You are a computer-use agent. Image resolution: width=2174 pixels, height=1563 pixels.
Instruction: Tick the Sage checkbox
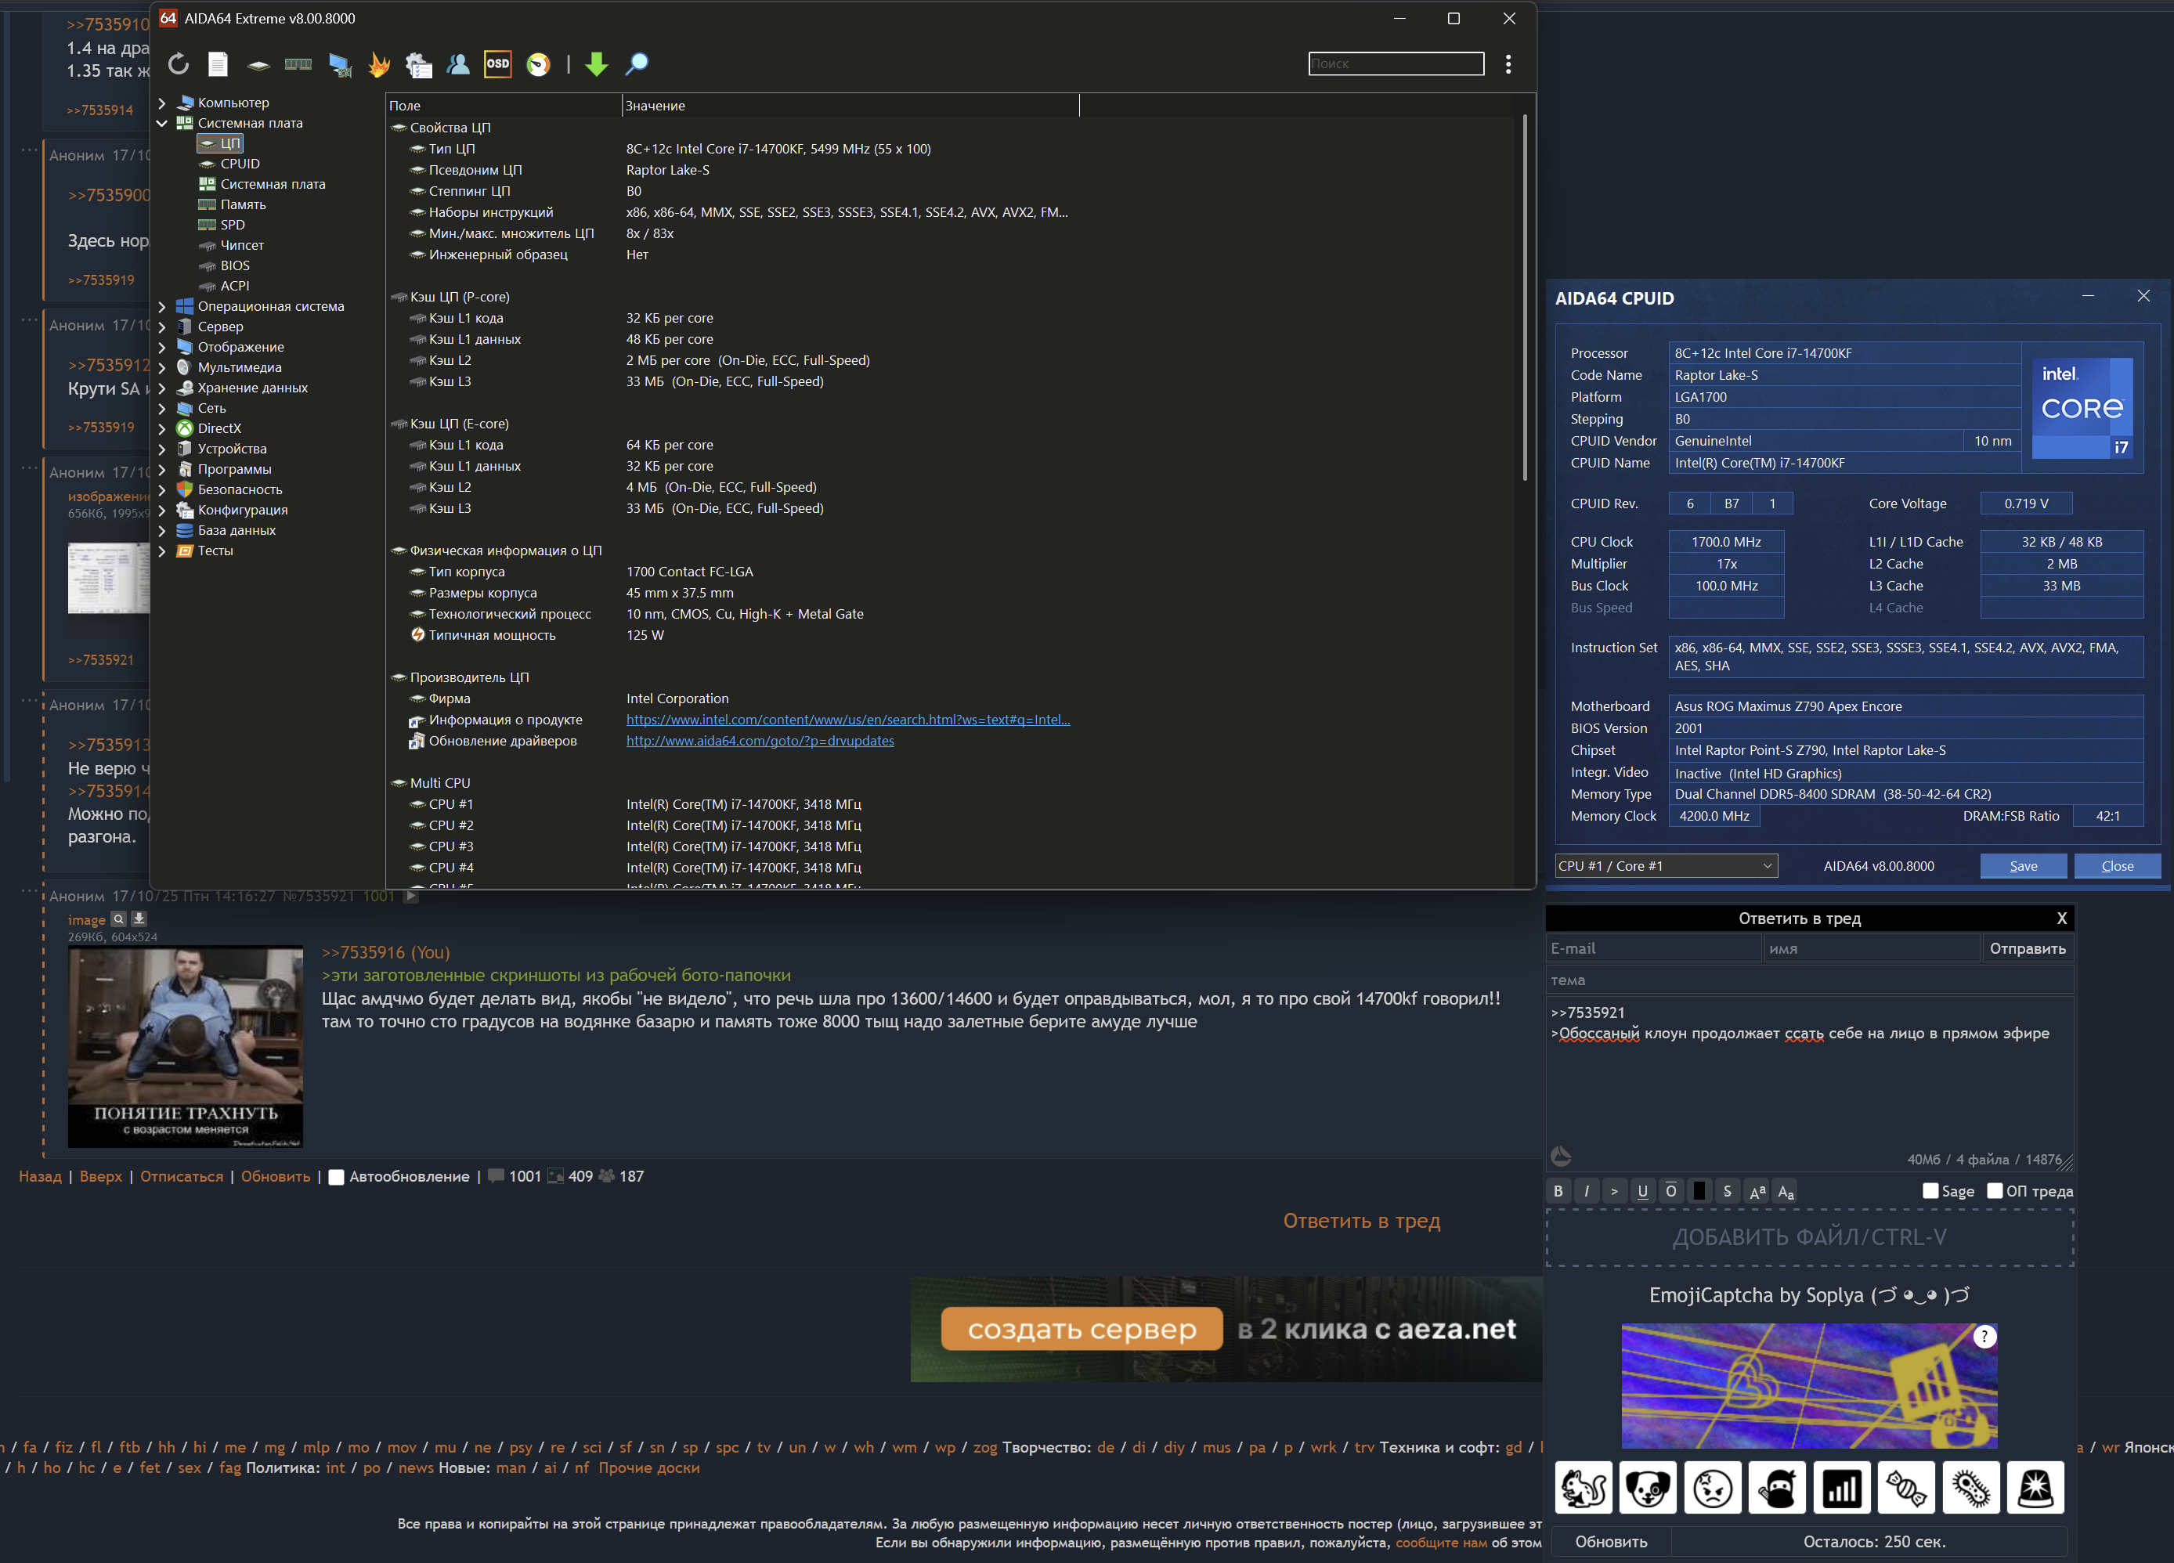1930,1190
